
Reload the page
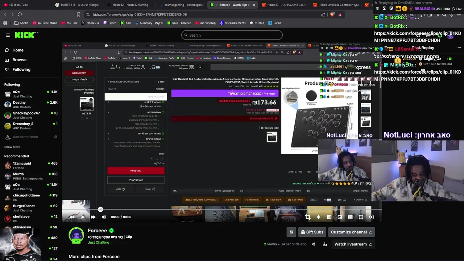point(20,14)
